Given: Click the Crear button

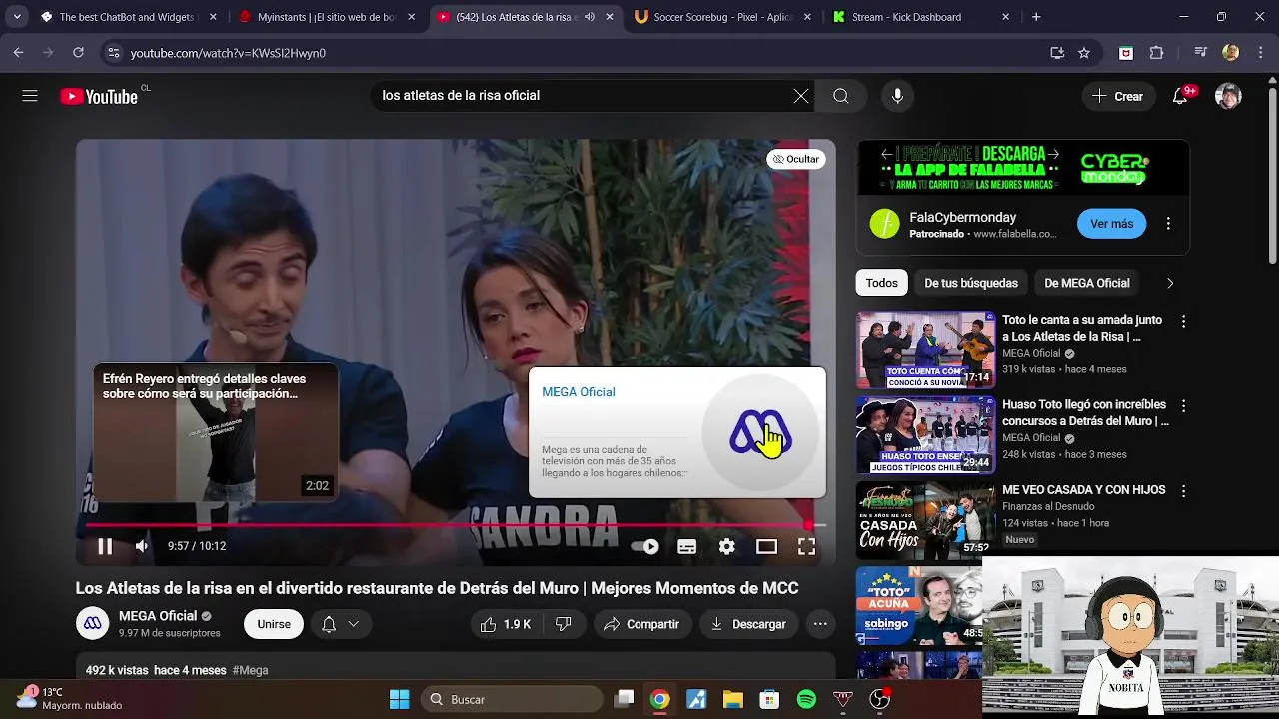Looking at the screenshot, I should (1118, 96).
